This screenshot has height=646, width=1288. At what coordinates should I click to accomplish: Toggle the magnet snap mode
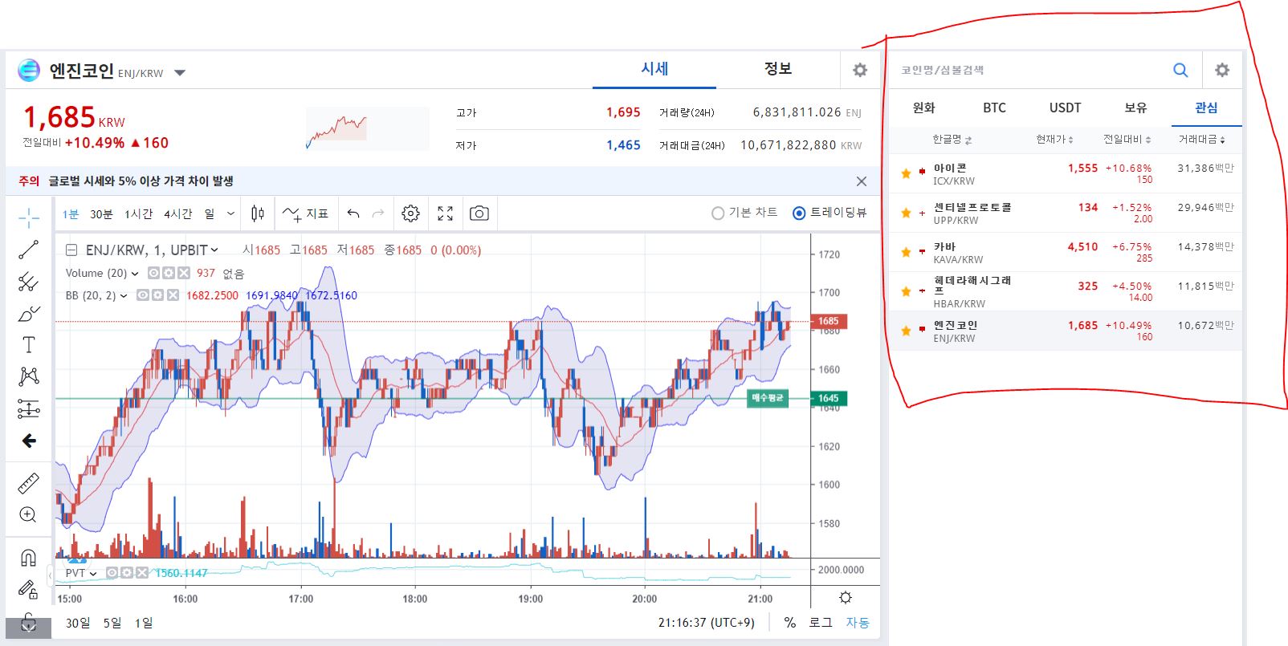(x=28, y=558)
